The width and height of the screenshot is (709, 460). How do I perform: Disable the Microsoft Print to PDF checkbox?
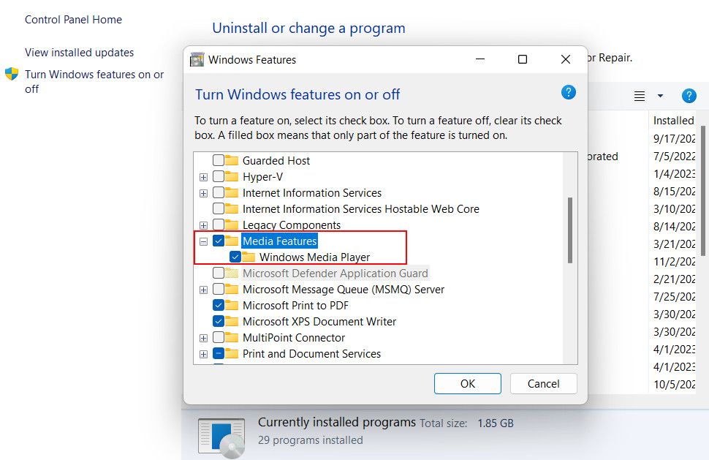tap(219, 306)
